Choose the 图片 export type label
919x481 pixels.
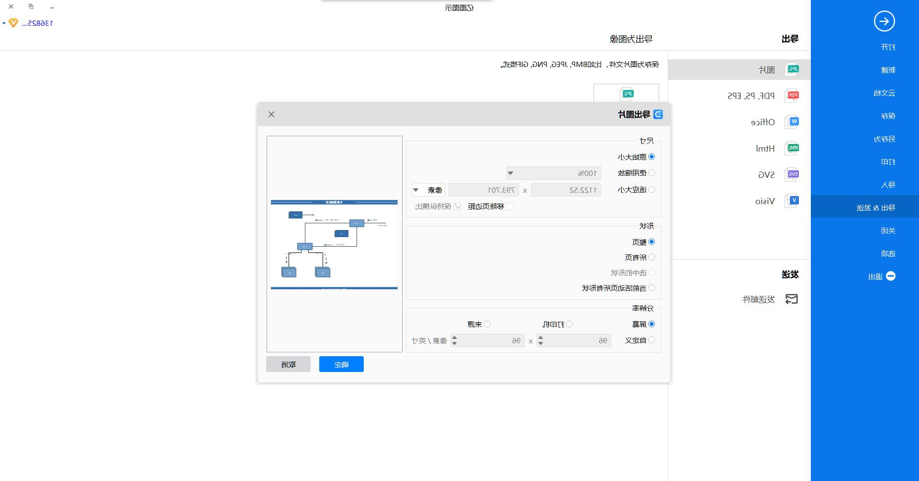[767, 70]
